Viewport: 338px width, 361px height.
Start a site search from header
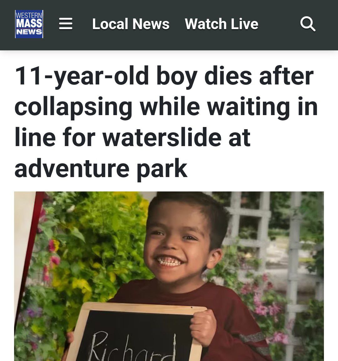click(x=308, y=24)
